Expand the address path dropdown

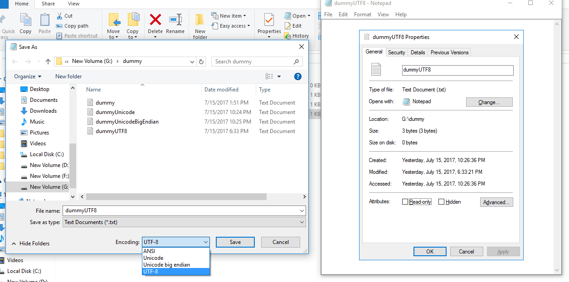click(191, 62)
